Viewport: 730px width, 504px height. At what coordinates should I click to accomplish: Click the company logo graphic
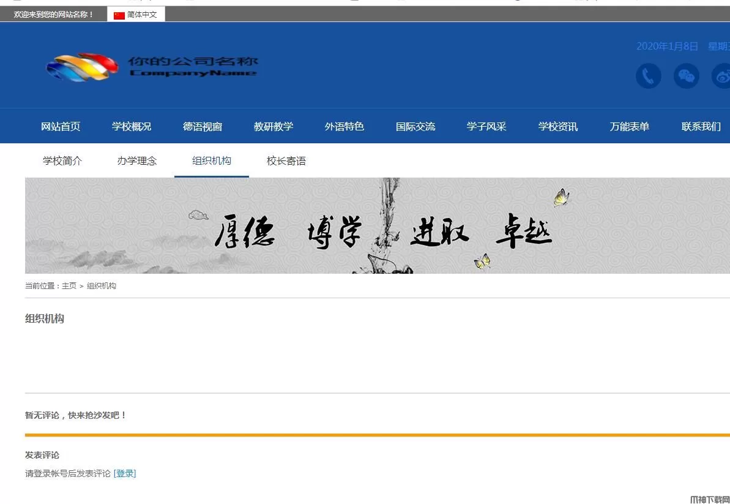[x=82, y=67]
